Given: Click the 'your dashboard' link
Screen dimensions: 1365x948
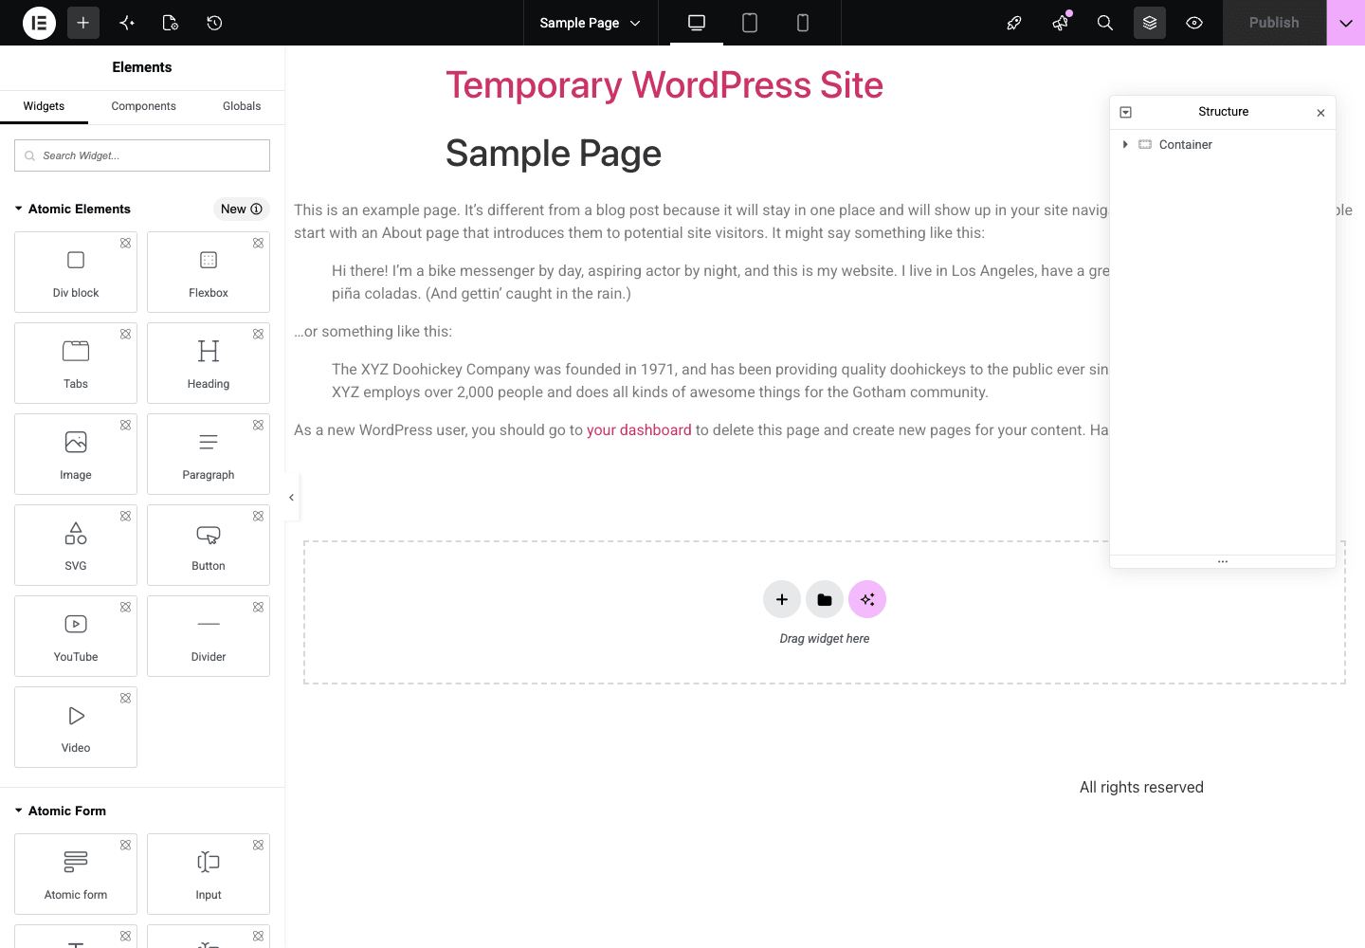Looking at the screenshot, I should [x=639, y=429].
